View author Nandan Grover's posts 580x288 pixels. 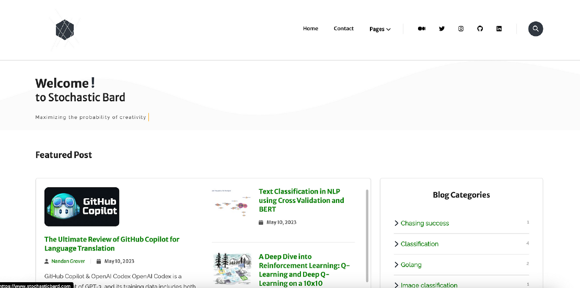(x=68, y=261)
